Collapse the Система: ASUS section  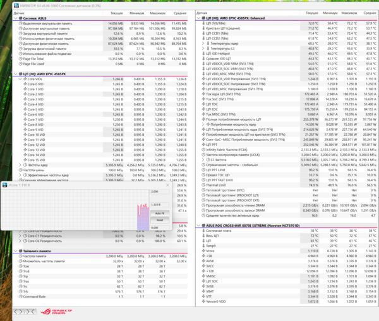pyautogui.click(x=16, y=18)
